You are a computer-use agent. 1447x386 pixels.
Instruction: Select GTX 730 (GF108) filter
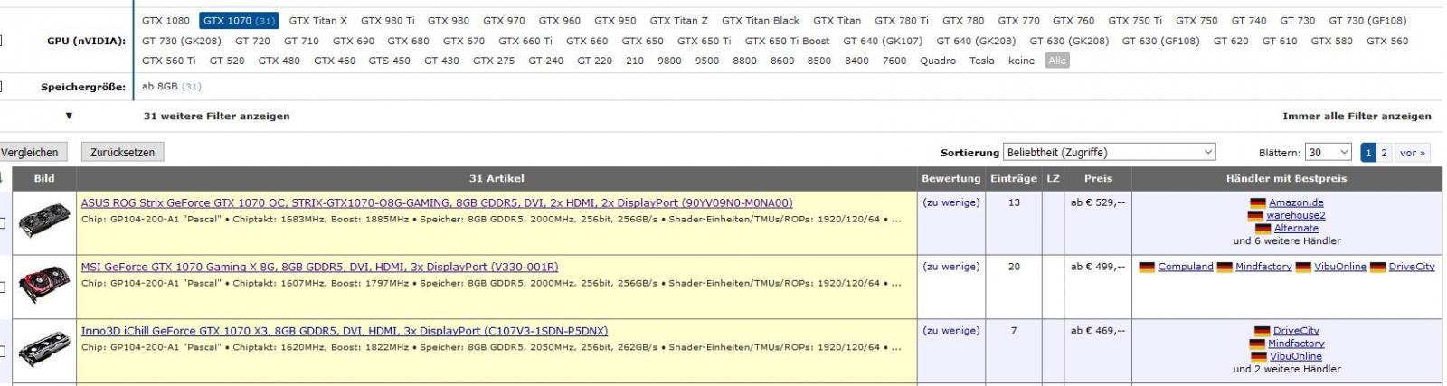pos(1367,21)
